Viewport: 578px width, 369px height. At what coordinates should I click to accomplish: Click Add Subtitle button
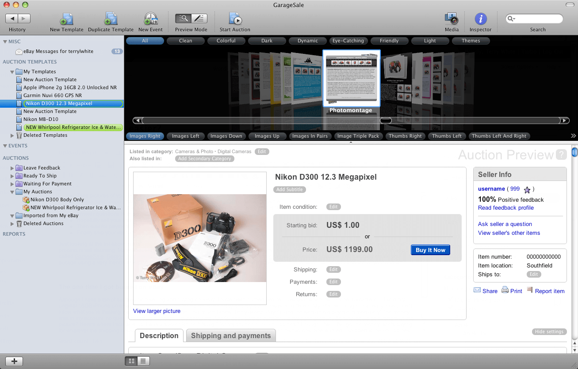tap(290, 189)
